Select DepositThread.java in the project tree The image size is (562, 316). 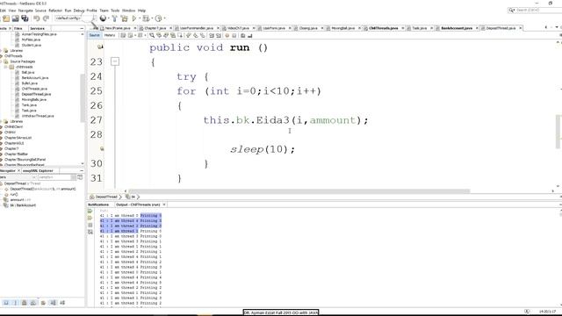(x=36, y=94)
